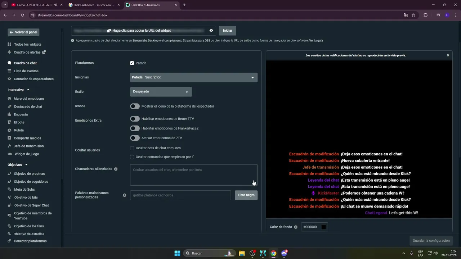Screen dimensions: 461x259
Task: Click the Lista de eventos list icon
Action: pos(9,71)
